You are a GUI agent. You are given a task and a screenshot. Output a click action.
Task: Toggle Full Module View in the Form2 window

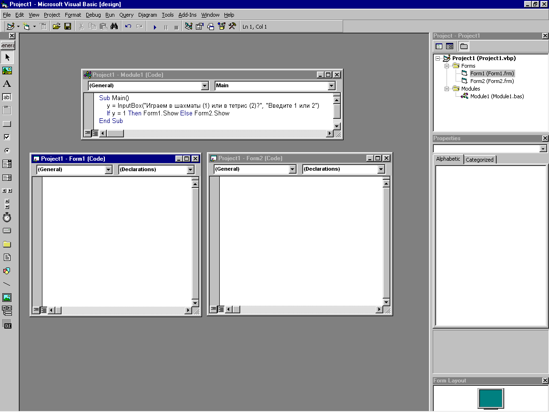point(221,309)
